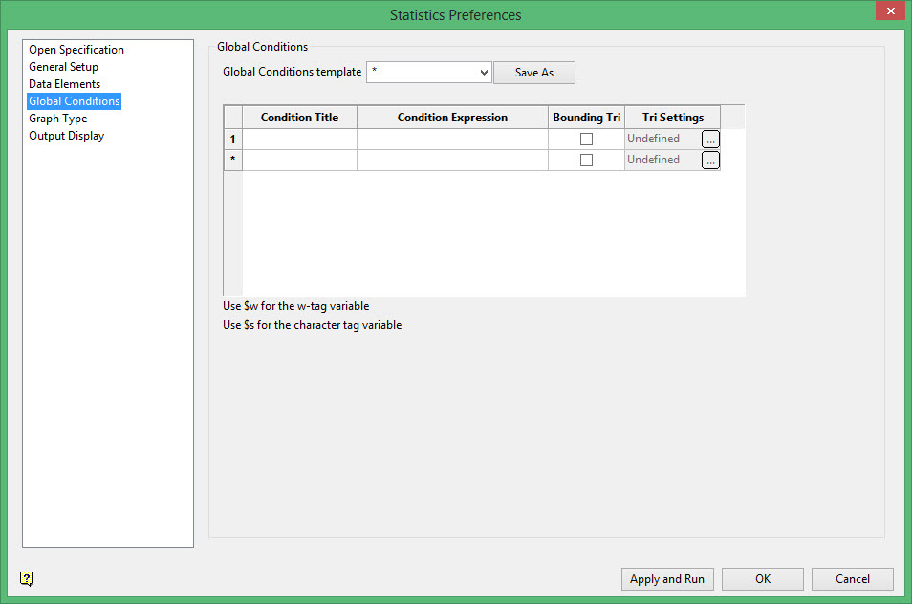Select the row 1 header in the table

[232, 140]
